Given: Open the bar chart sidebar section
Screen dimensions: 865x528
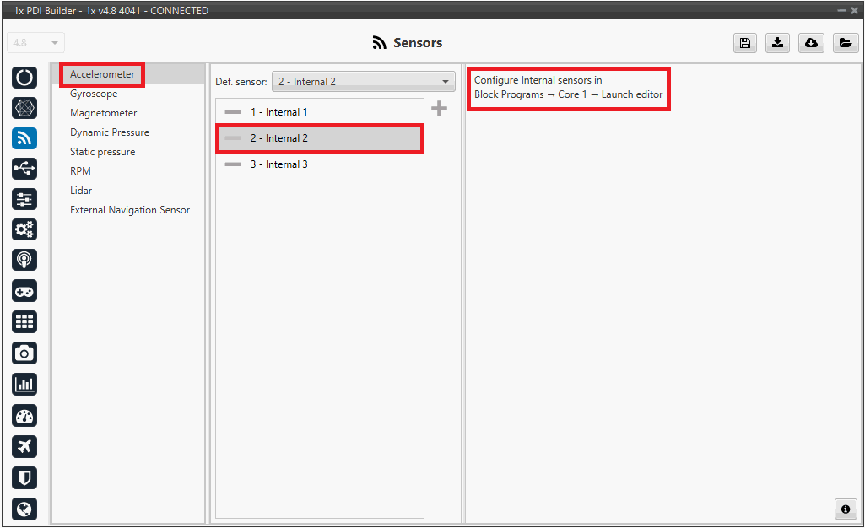Looking at the screenshot, I should [x=24, y=384].
